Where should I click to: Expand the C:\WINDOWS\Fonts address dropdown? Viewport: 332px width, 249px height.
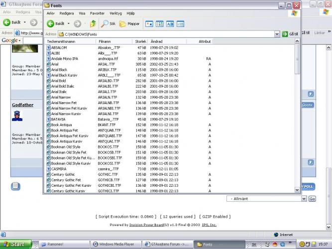tap(277, 34)
